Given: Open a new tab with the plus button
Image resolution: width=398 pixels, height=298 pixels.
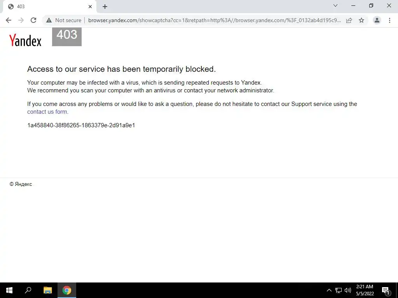Looking at the screenshot, I should pos(105,7).
